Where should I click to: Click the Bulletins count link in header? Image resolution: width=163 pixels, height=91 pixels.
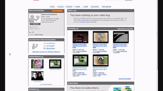click(38, 89)
